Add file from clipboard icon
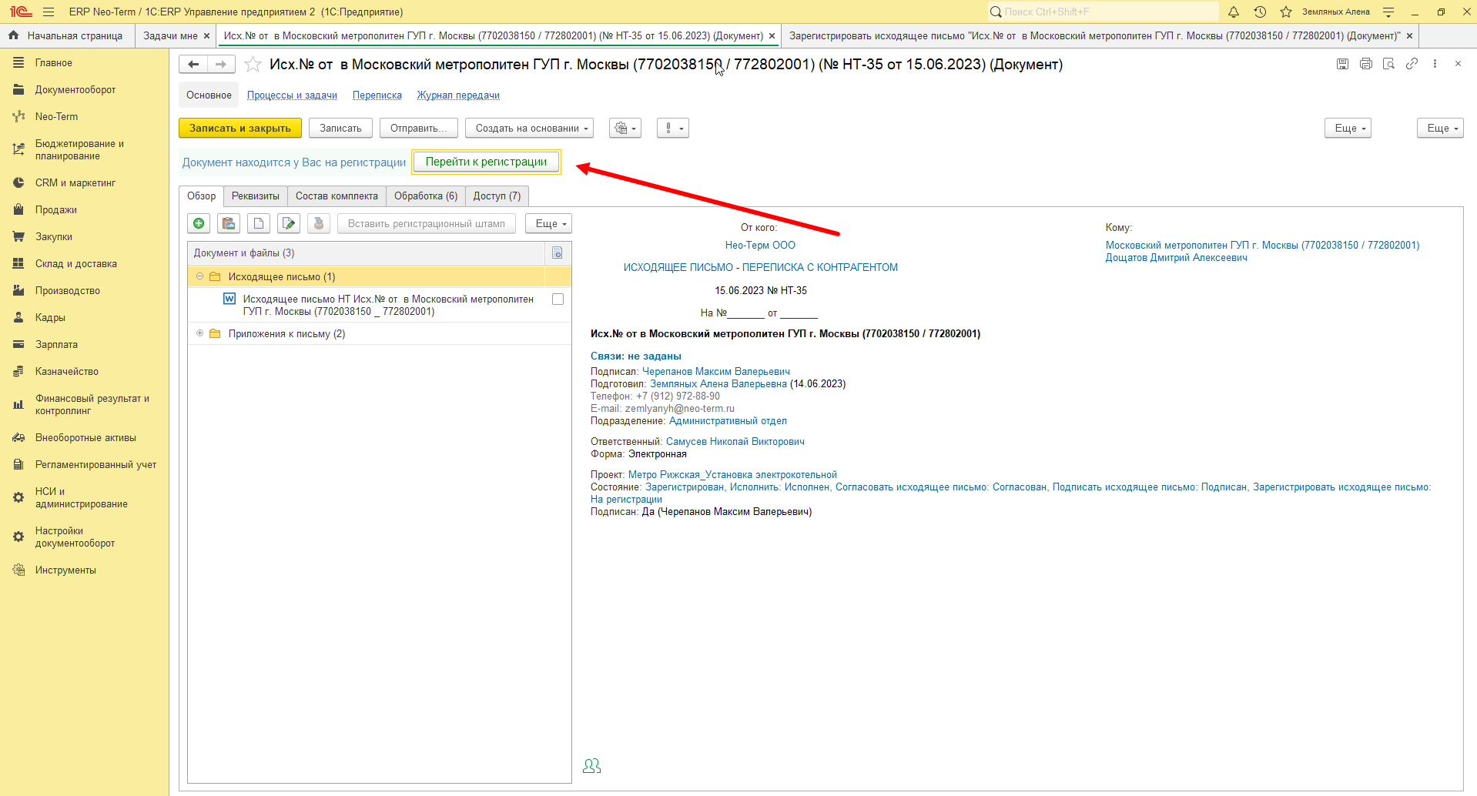The image size is (1477, 796). [229, 223]
